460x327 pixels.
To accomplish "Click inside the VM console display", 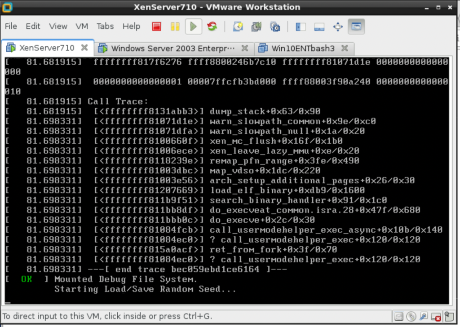I will point(226,181).
